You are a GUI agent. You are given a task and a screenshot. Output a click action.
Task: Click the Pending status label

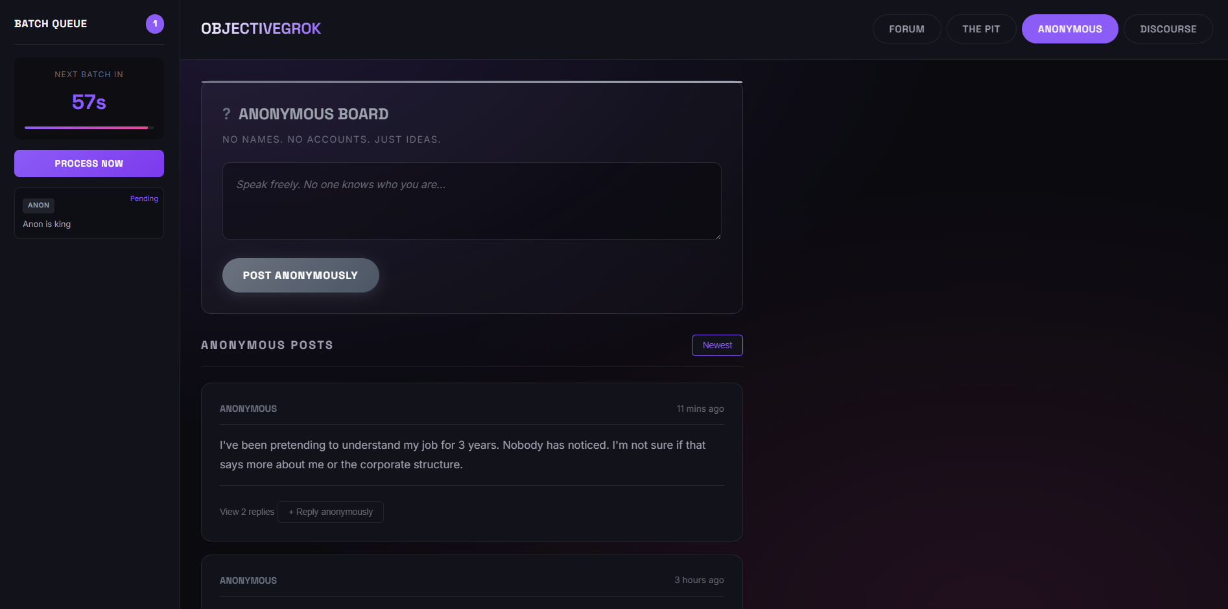[144, 198]
